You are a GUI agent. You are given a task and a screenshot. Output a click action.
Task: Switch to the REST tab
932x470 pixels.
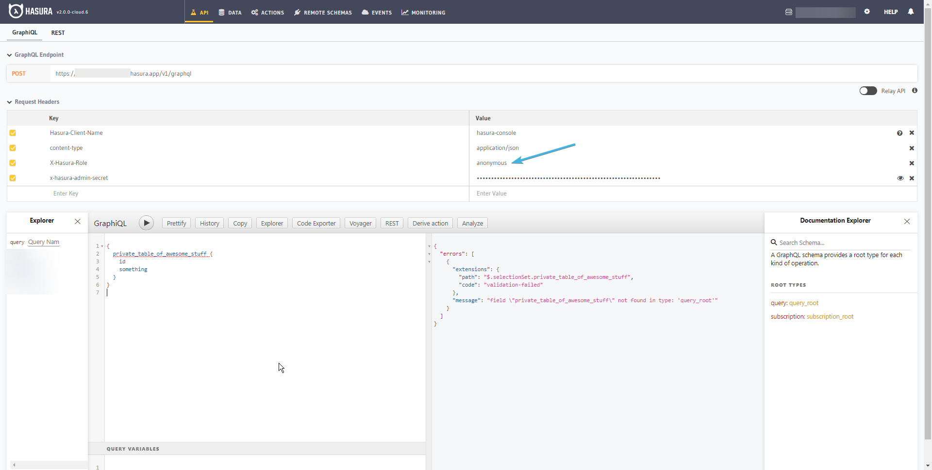click(58, 33)
